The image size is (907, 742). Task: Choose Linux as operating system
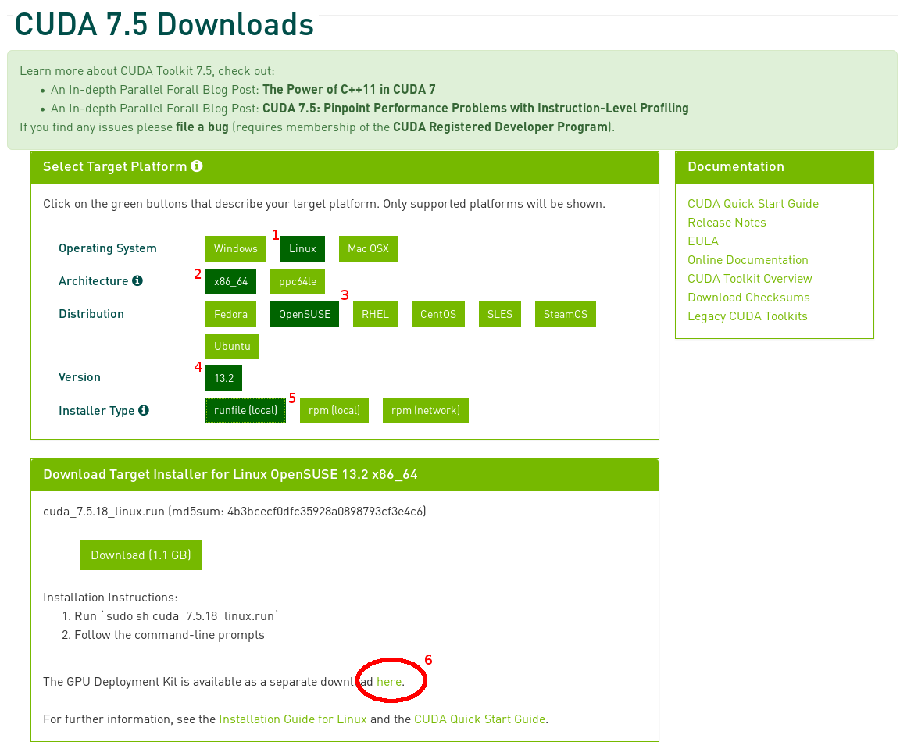(x=302, y=249)
